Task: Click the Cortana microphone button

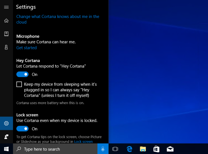Action: point(103,149)
